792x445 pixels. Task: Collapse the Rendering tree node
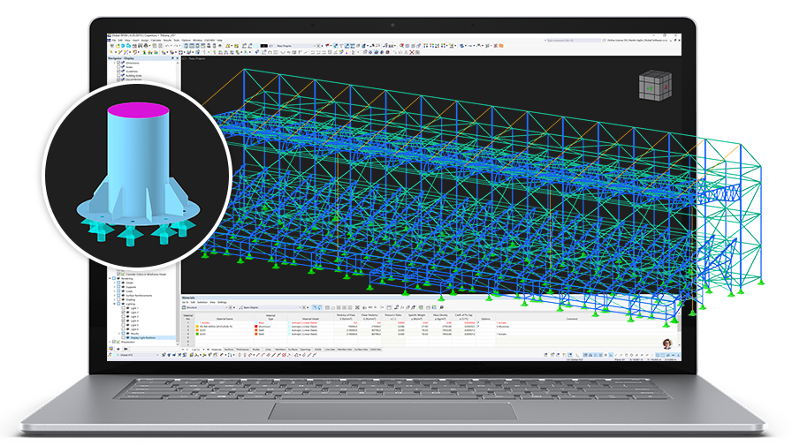110,278
